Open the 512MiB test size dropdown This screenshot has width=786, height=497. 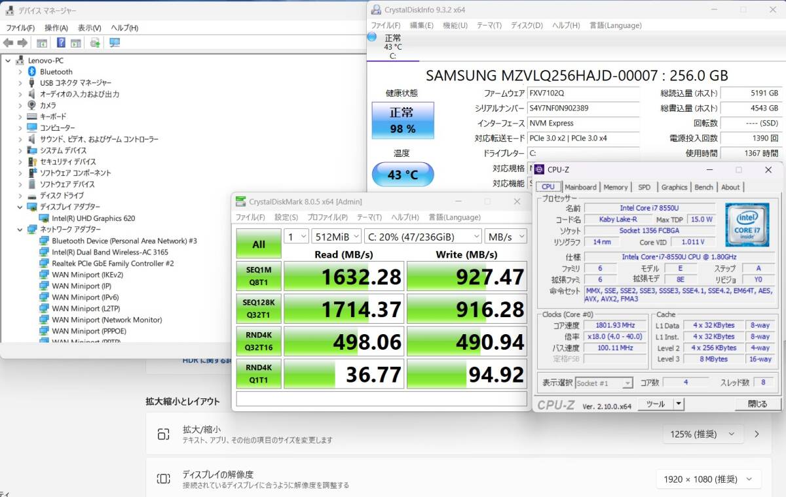click(x=337, y=236)
